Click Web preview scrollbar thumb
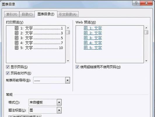 pos(146,32)
